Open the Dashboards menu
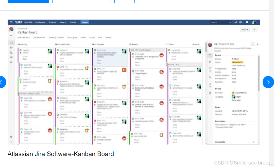 (x=41, y=22)
